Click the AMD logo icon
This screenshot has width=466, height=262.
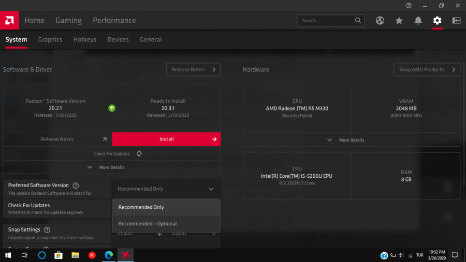coord(10,20)
